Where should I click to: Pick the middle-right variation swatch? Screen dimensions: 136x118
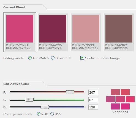(x=130, y=99)
